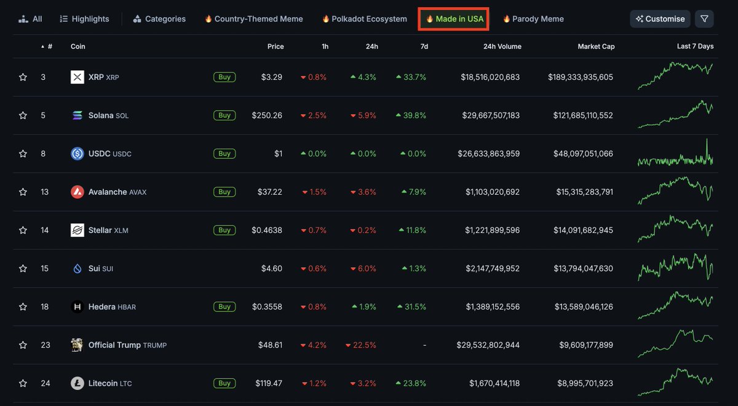Screen dimensions: 738x406
Task: Click Buy next to Solana
Action: click(224, 115)
